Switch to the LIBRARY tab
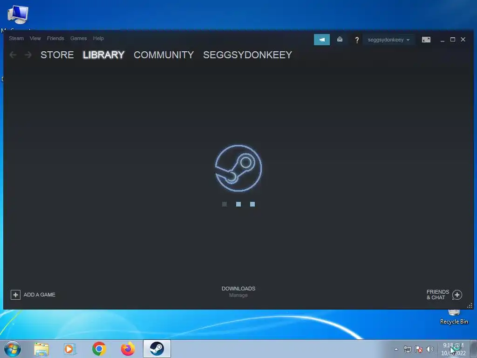The width and height of the screenshot is (477, 358). click(104, 55)
